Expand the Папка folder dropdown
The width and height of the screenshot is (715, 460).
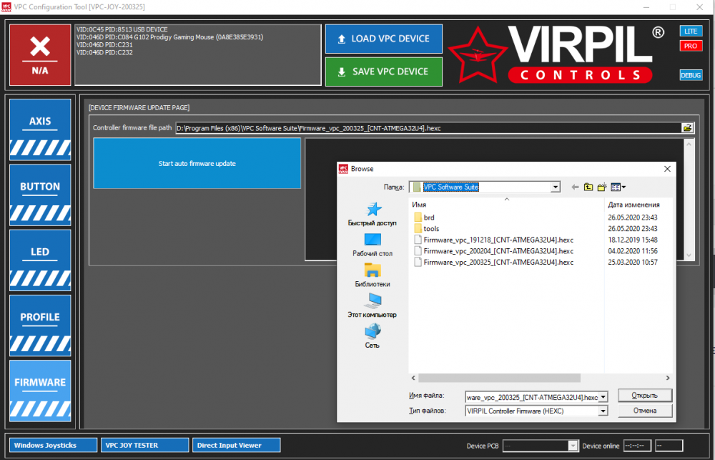point(555,187)
